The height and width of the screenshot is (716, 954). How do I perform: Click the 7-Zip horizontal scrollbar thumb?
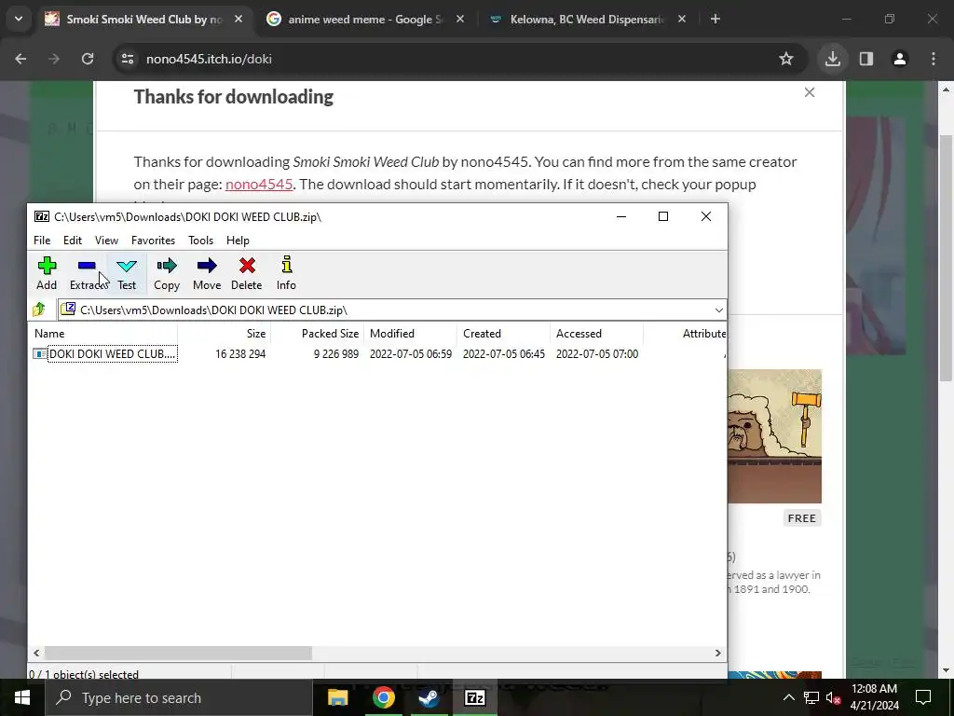[178, 653]
